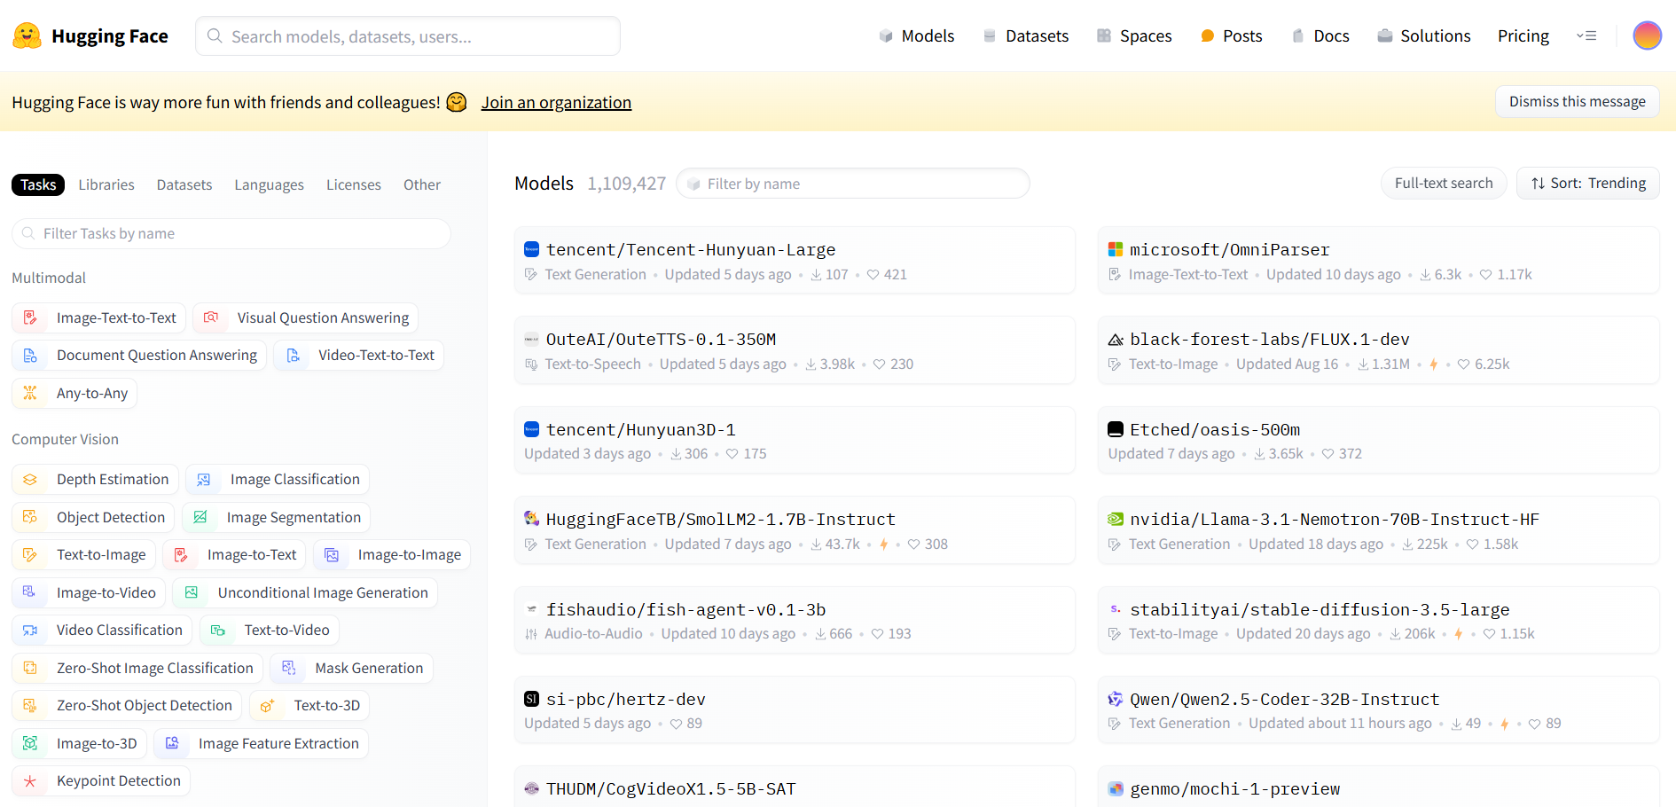Image resolution: width=1676 pixels, height=807 pixels.
Task: Click the Image-to-3D task icon
Action: (x=30, y=743)
